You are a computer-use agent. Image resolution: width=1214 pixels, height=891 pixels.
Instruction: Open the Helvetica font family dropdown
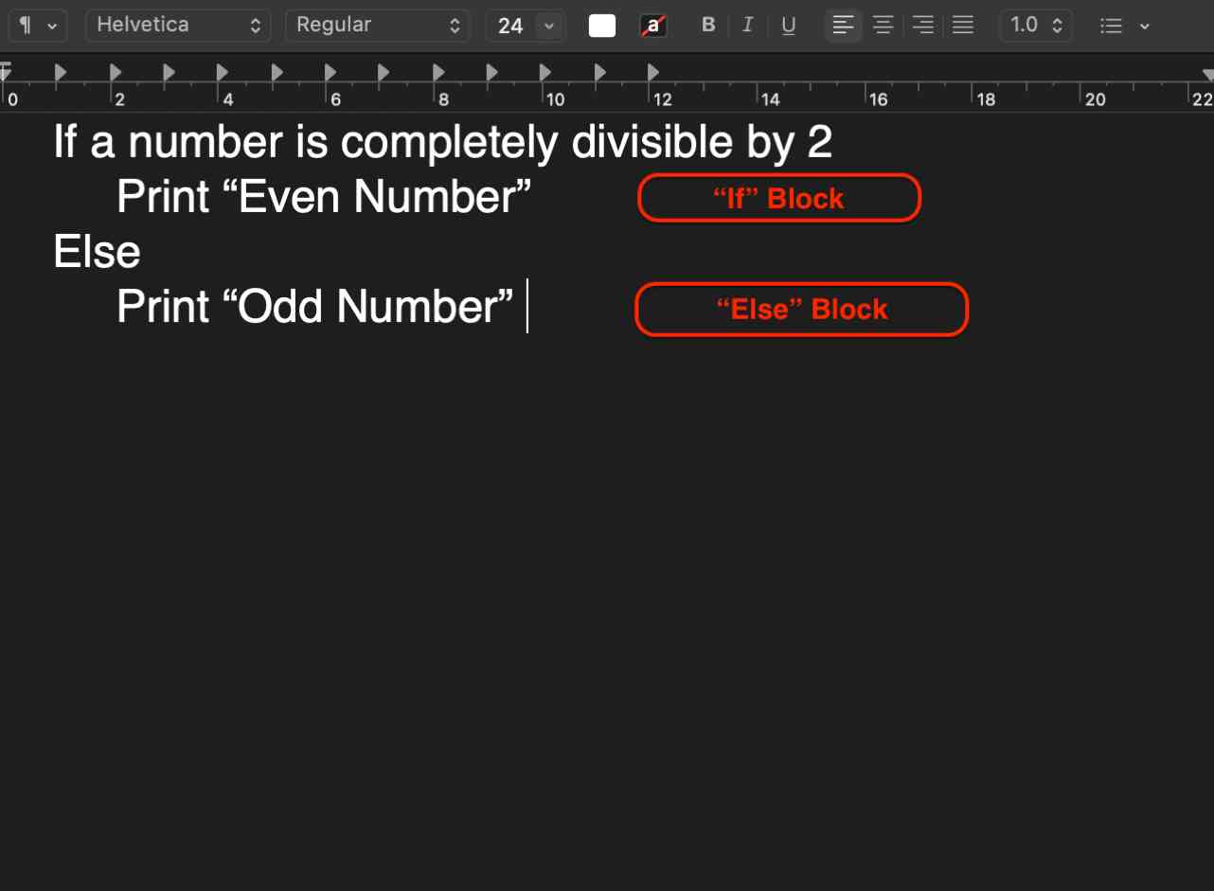(x=178, y=26)
